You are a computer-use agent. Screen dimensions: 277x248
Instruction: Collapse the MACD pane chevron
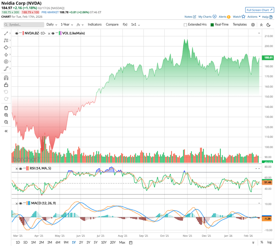[259, 203]
